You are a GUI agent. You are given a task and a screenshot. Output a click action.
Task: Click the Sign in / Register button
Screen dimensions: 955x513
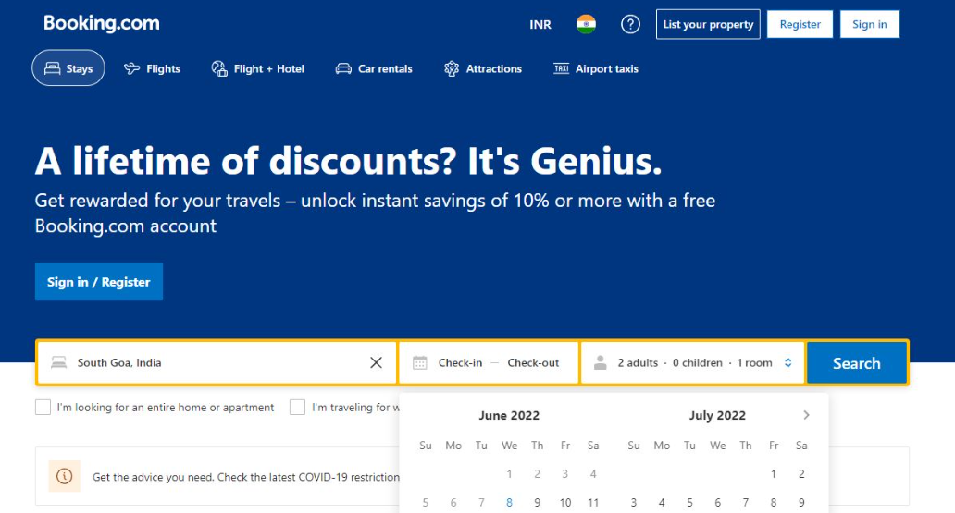point(99,282)
